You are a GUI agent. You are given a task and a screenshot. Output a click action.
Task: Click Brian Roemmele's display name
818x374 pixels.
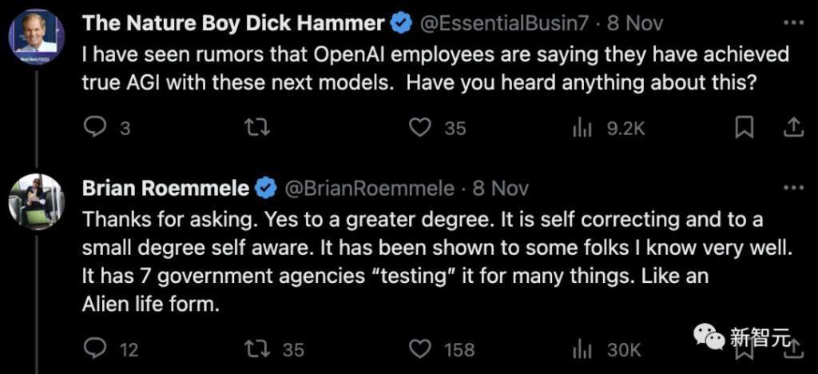166,189
